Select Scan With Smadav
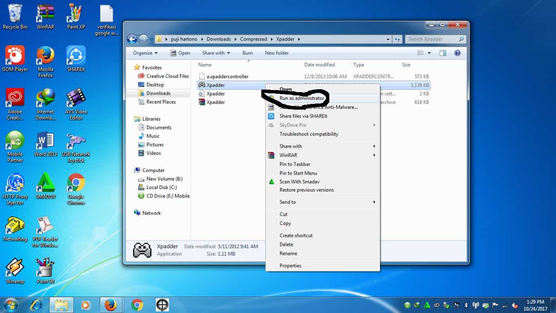The height and width of the screenshot is (313, 556). pyautogui.click(x=322, y=182)
